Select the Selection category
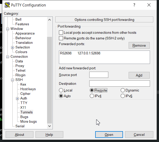 pyautogui.click(x=23, y=47)
